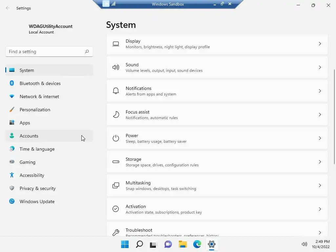The height and width of the screenshot is (252, 336).
Task: Open the Chat app on taskbar
Action: (x=168, y=244)
